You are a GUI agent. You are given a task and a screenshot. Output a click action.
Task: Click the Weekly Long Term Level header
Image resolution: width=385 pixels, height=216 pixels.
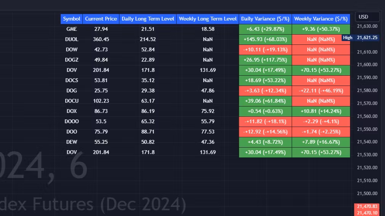pyautogui.click(x=208, y=19)
